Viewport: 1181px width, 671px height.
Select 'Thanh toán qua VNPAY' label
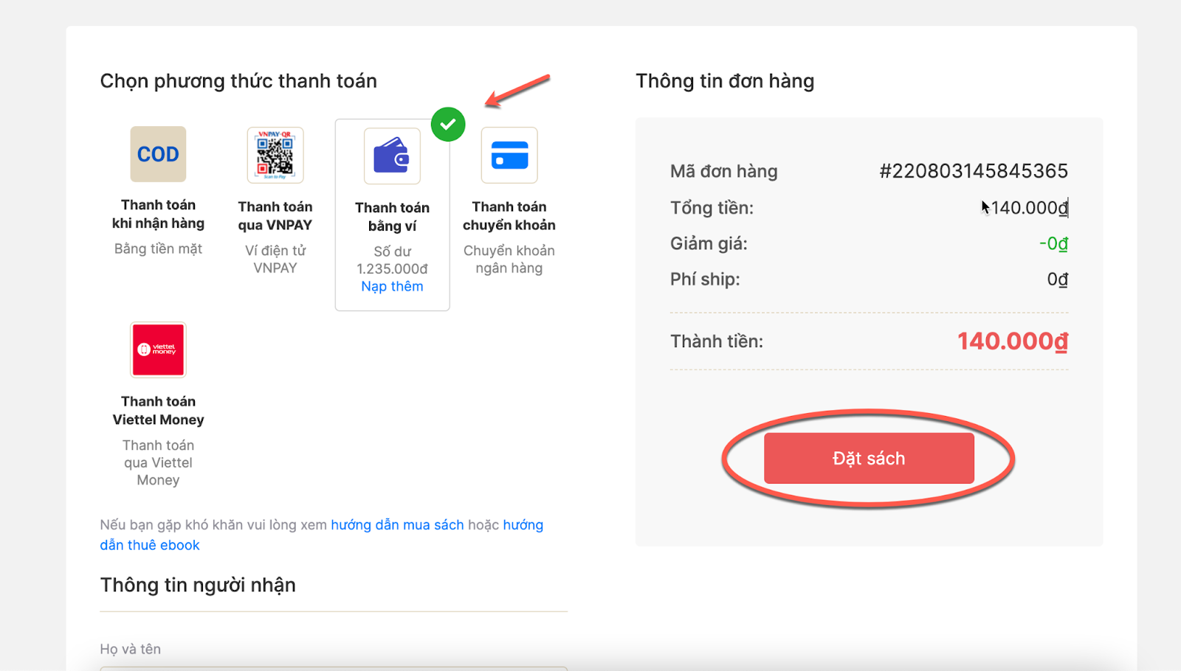click(x=275, y=216)
